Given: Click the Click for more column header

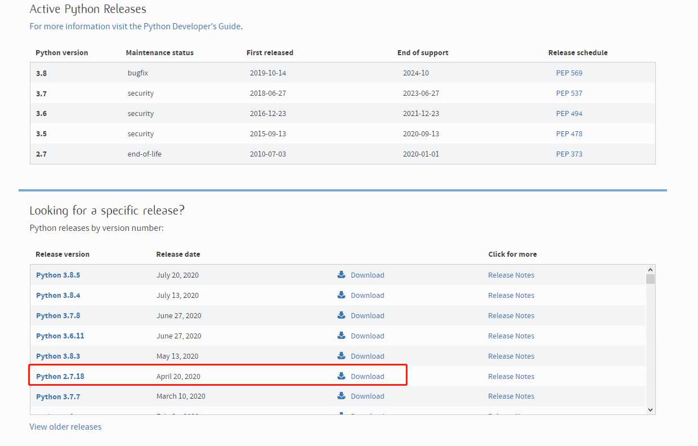Looking at the screenshot, I should [x=513, y=255].
